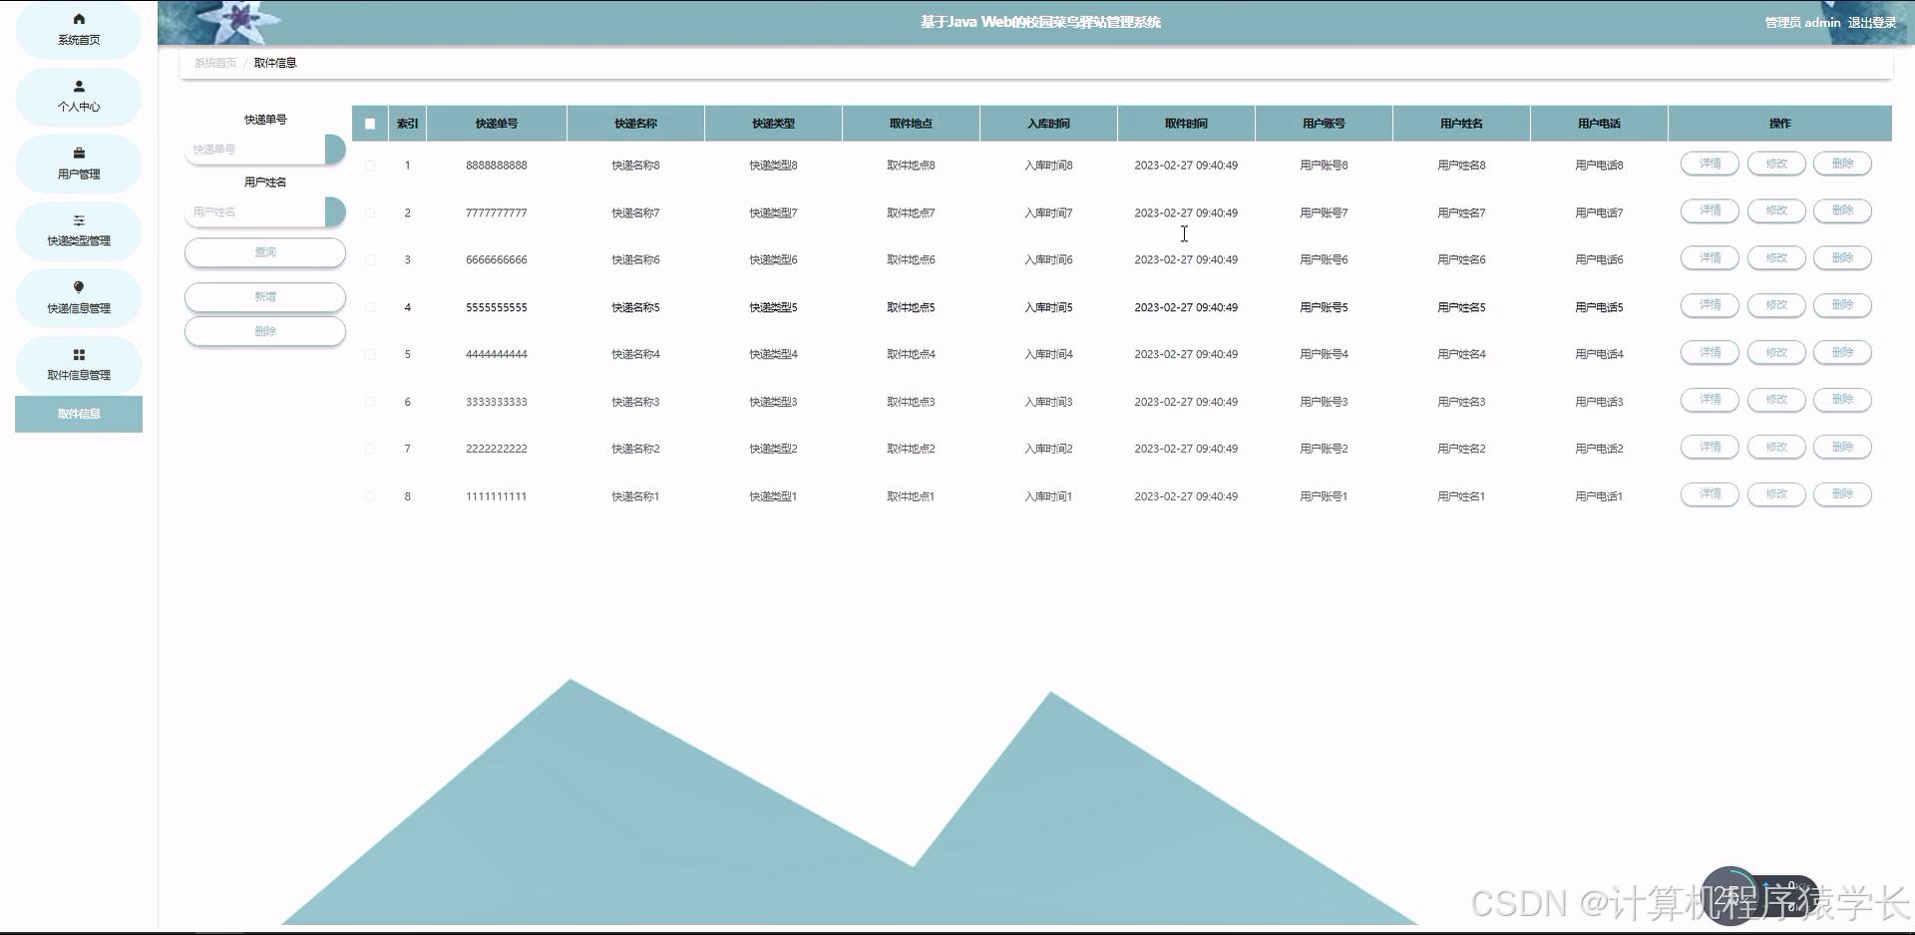This screenshot has height=935, width=1915.
Task: Toggle the select-all checkbox in table header
Action: [x=370, y=124]
